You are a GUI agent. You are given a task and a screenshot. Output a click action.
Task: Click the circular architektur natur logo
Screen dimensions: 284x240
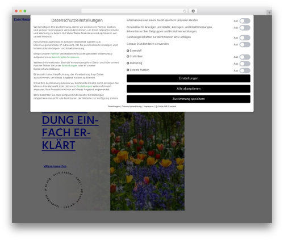(64, 190)
